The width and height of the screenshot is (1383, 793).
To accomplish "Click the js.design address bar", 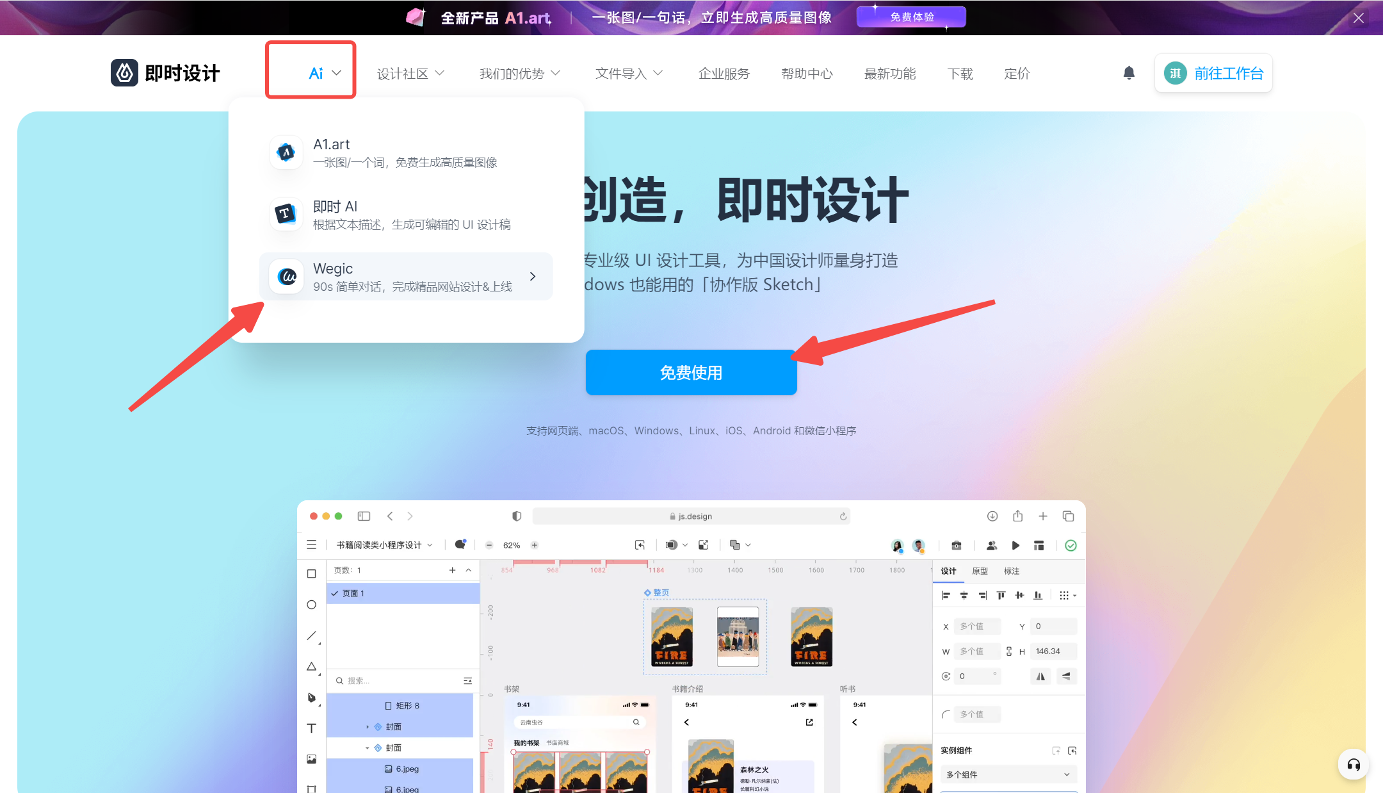I will click(691, 516).
